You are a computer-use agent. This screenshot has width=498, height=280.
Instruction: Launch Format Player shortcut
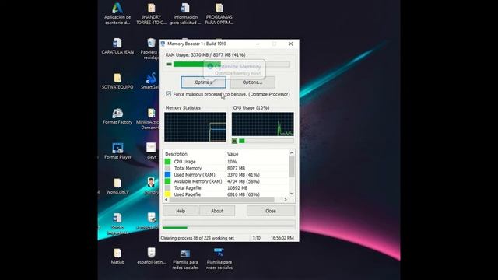click(117, 152)
